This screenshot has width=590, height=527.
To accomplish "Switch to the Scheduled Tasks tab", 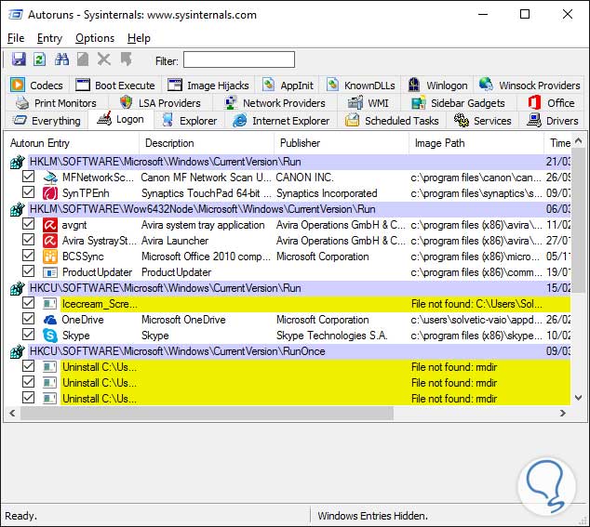I will (x=392, y=120).
